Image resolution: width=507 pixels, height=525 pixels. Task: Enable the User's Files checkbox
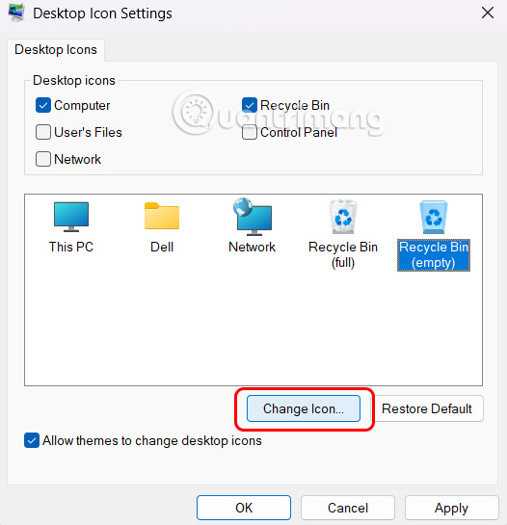click(43, 132)
